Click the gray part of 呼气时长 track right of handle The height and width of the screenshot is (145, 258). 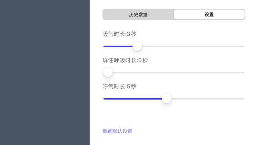click(206, 99)
